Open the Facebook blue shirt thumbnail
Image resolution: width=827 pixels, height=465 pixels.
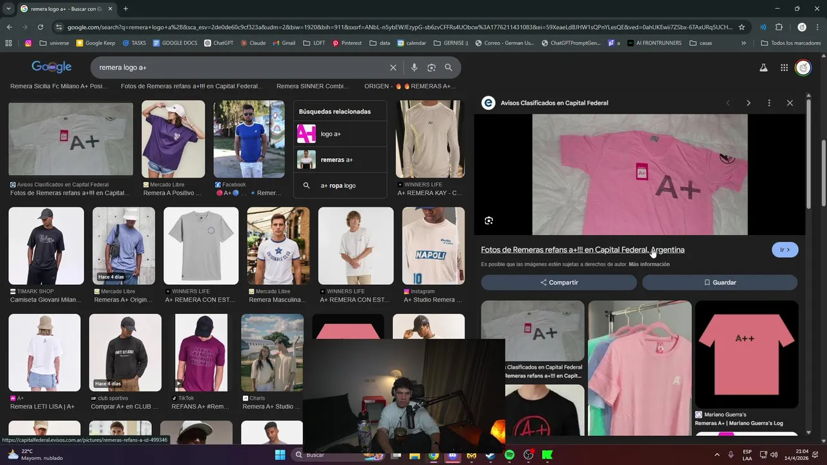[249, 139]
